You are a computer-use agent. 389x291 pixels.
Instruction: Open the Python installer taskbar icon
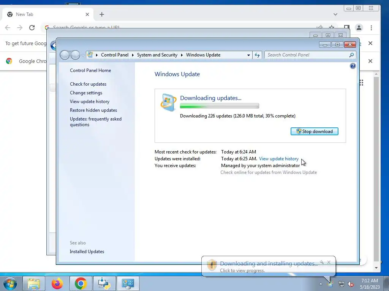[x=104, y=283]
